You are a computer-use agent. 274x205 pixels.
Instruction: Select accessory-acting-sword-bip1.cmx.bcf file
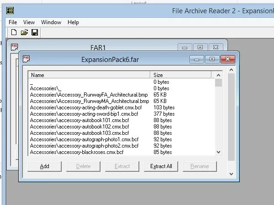coord(84,114)
